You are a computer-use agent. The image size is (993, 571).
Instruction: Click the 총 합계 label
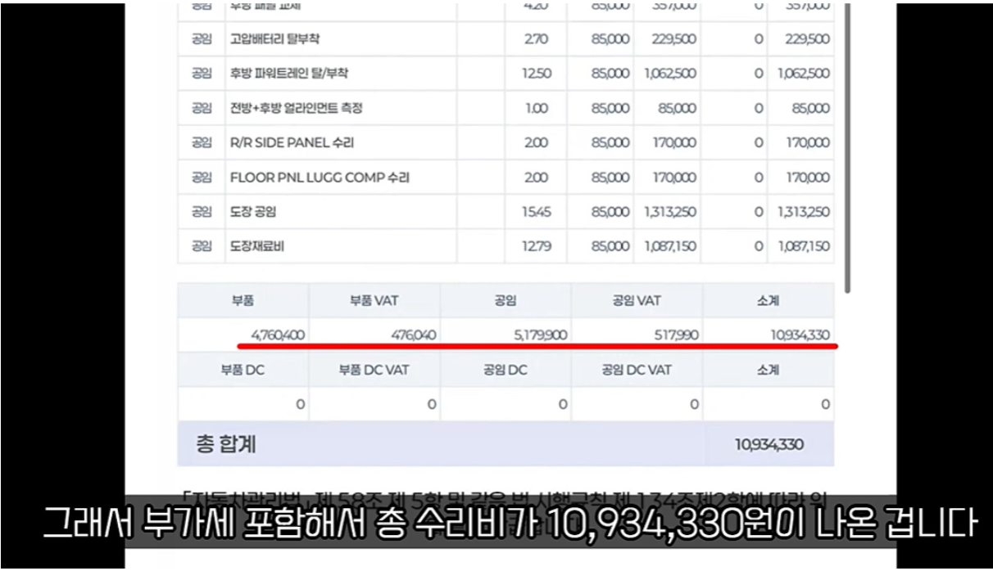click(x=226, y=444)
